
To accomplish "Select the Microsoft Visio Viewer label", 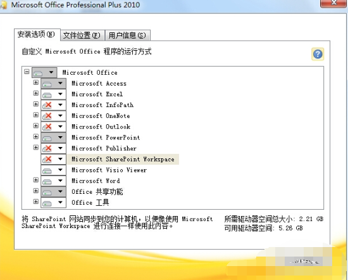I will click(109, 170).
